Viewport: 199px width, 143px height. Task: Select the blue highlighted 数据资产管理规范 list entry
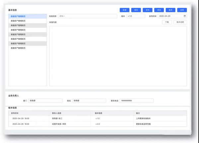click(28, 16)
